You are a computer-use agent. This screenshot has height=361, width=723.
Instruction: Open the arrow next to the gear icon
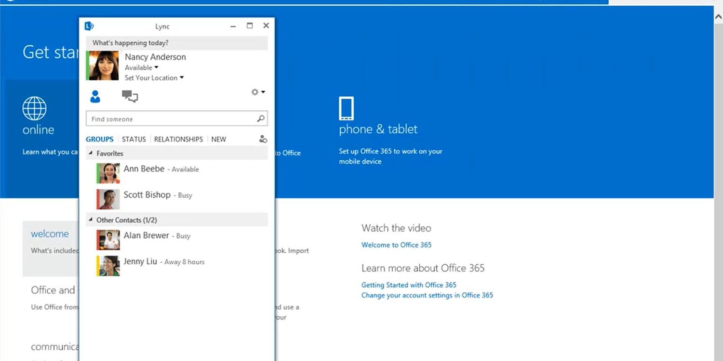pos(263,92)
